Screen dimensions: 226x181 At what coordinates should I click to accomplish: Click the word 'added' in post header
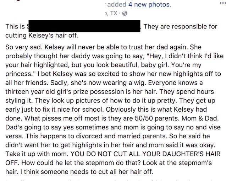(x=117, y=5)
